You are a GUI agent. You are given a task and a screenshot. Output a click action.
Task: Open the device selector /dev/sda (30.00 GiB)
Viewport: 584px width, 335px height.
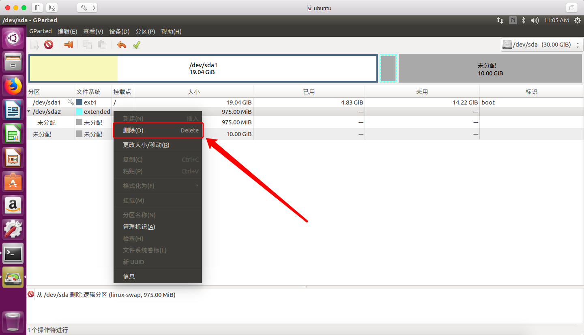click(x=542, y=45)
